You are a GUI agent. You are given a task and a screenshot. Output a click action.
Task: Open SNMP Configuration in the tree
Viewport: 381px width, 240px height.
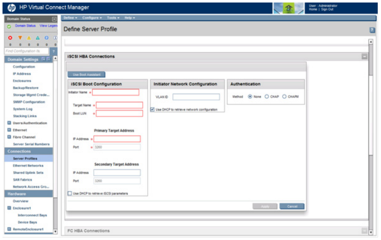29,102
